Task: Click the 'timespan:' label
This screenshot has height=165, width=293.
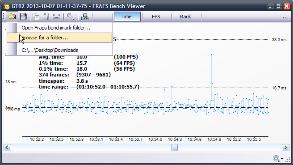Action: point(51,81)
